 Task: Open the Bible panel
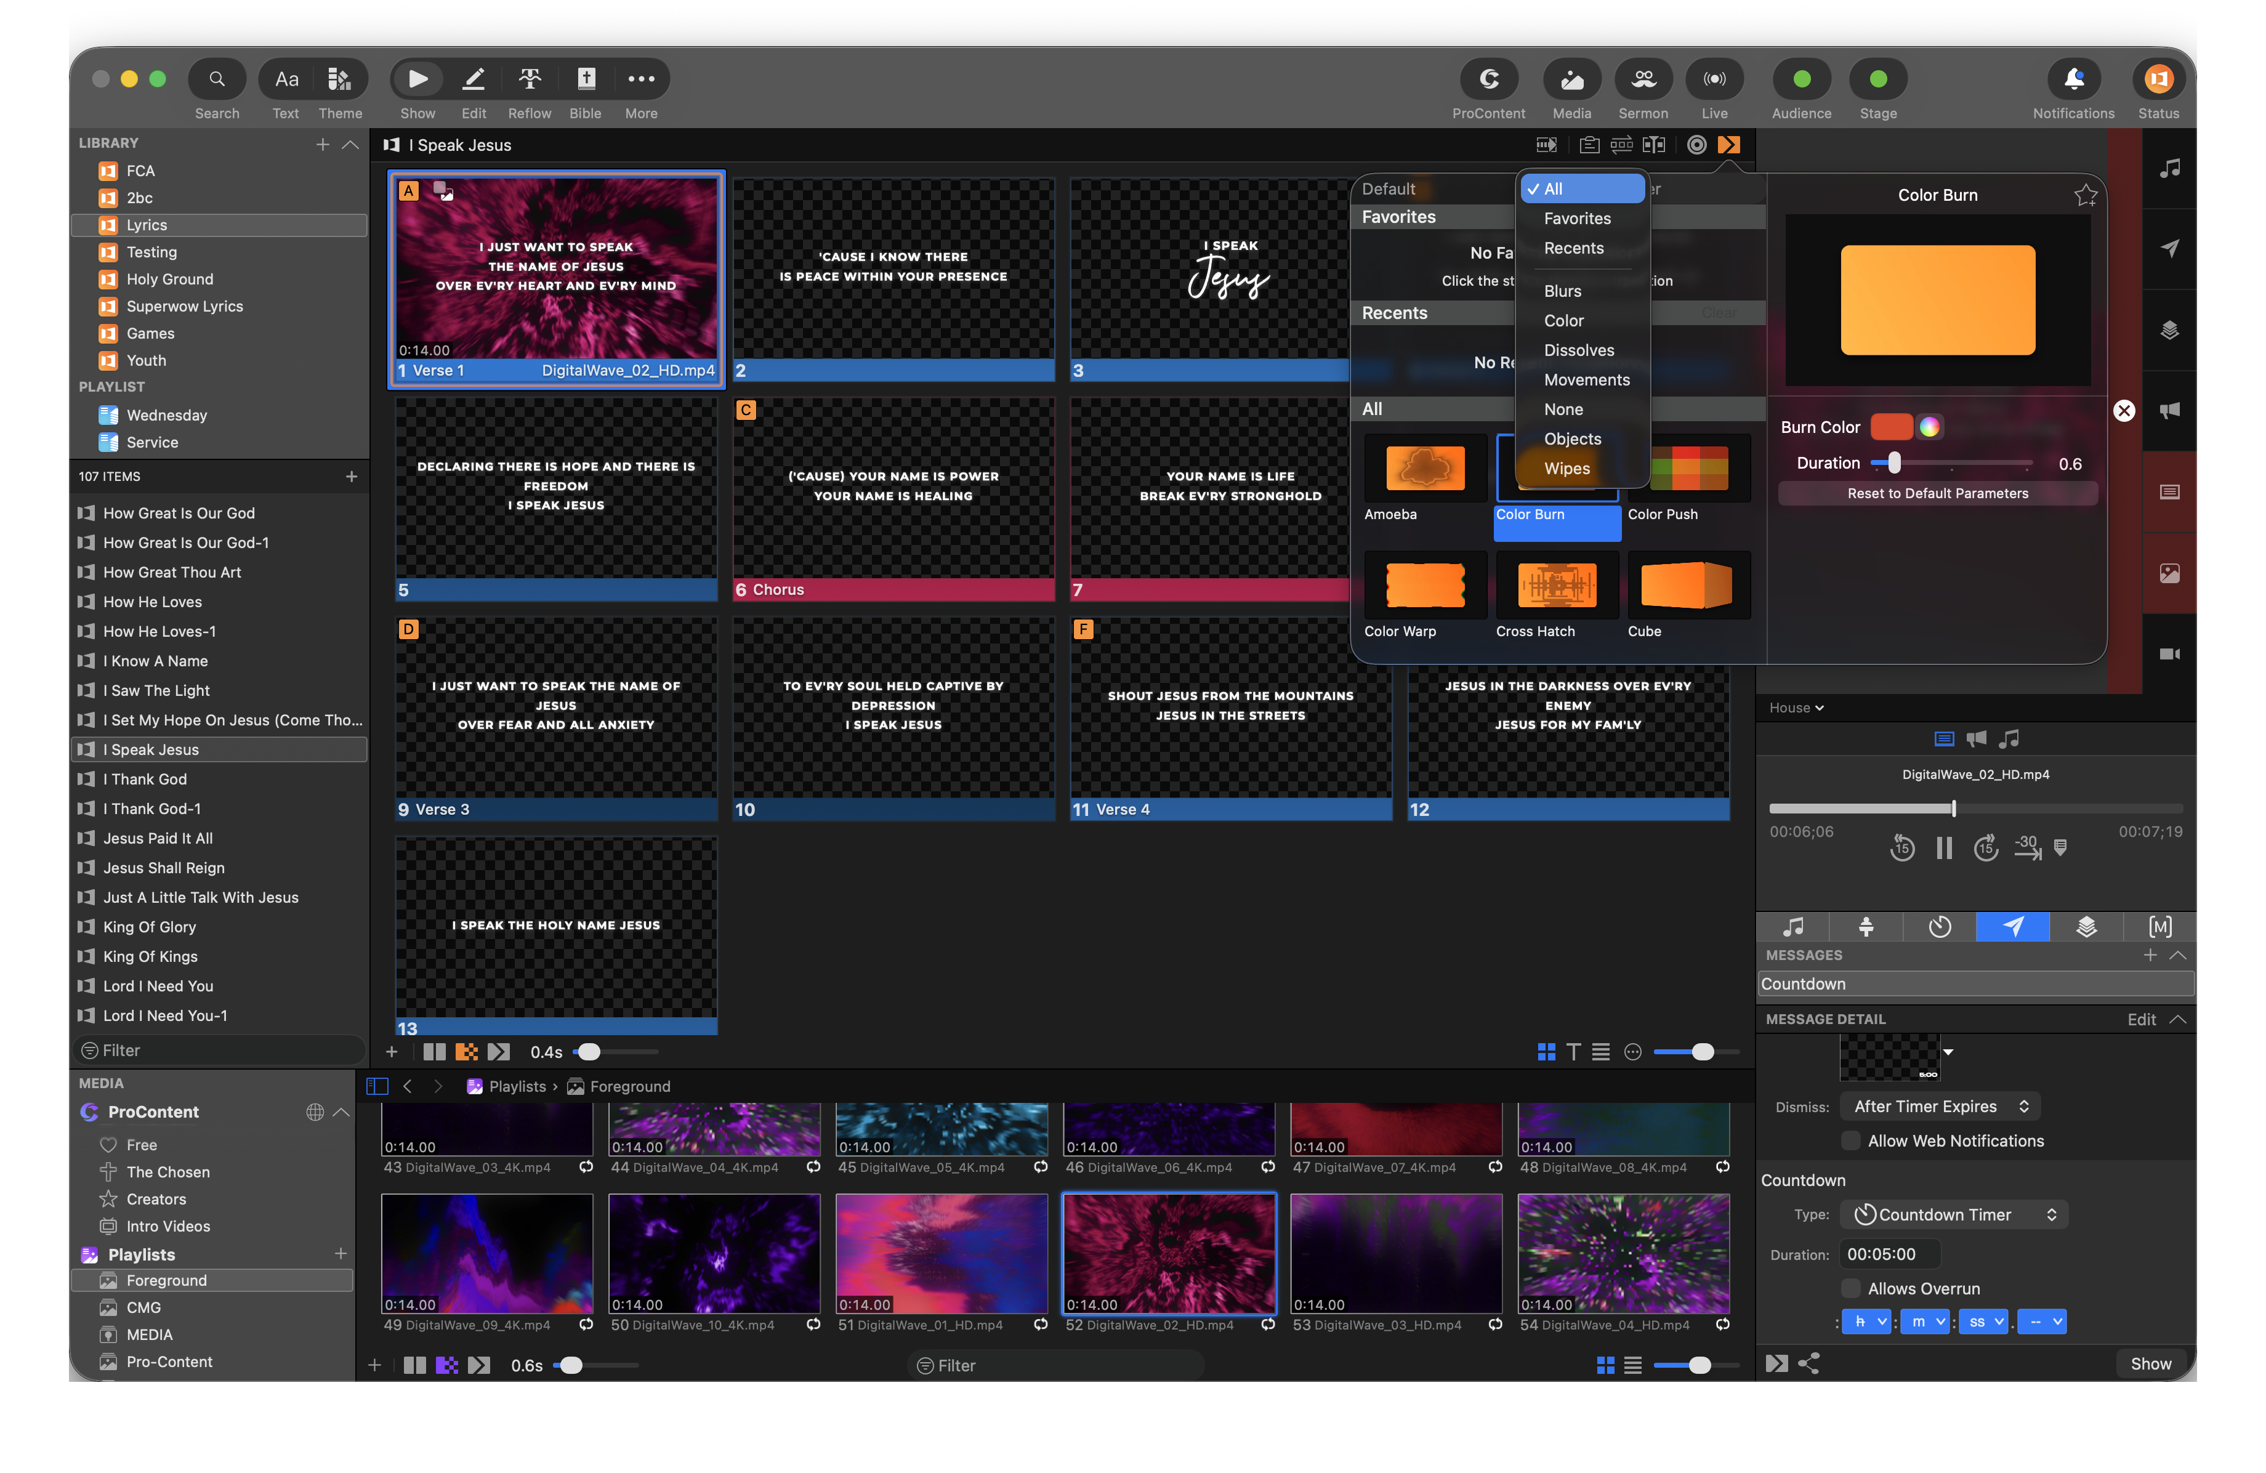(586, 80)
